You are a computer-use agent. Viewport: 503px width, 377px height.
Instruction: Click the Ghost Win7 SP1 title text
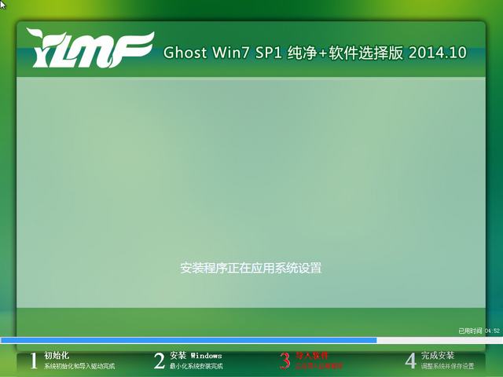314,53
